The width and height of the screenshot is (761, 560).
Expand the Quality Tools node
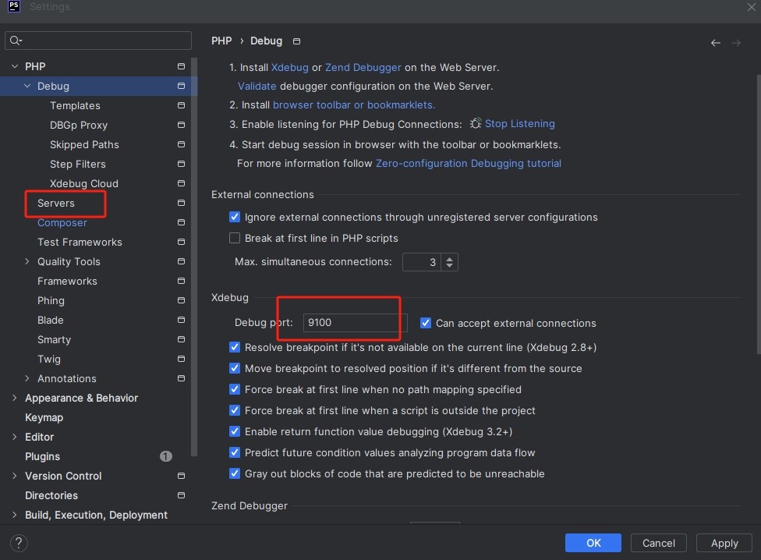click(x=27, y=262)
